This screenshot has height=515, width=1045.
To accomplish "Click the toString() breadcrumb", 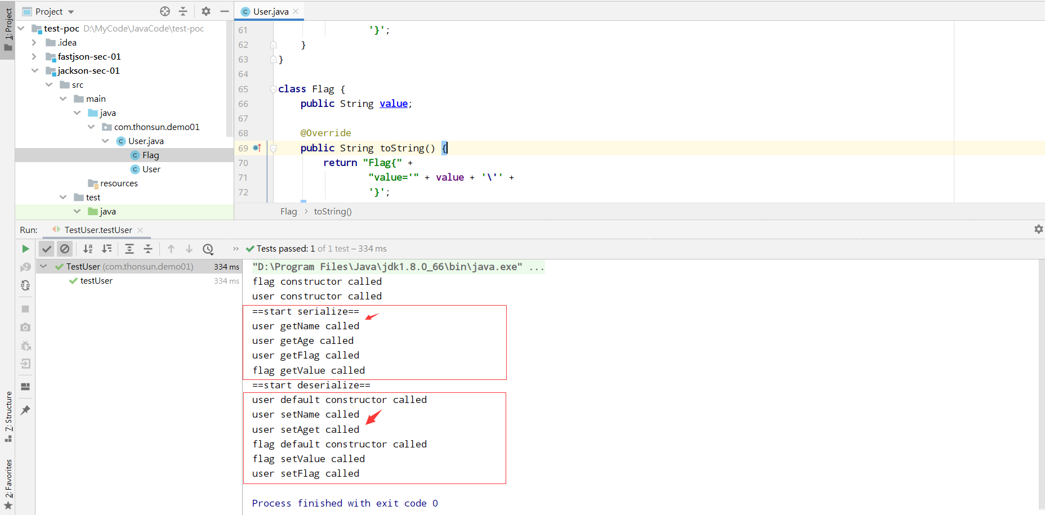I will point(333,212).
